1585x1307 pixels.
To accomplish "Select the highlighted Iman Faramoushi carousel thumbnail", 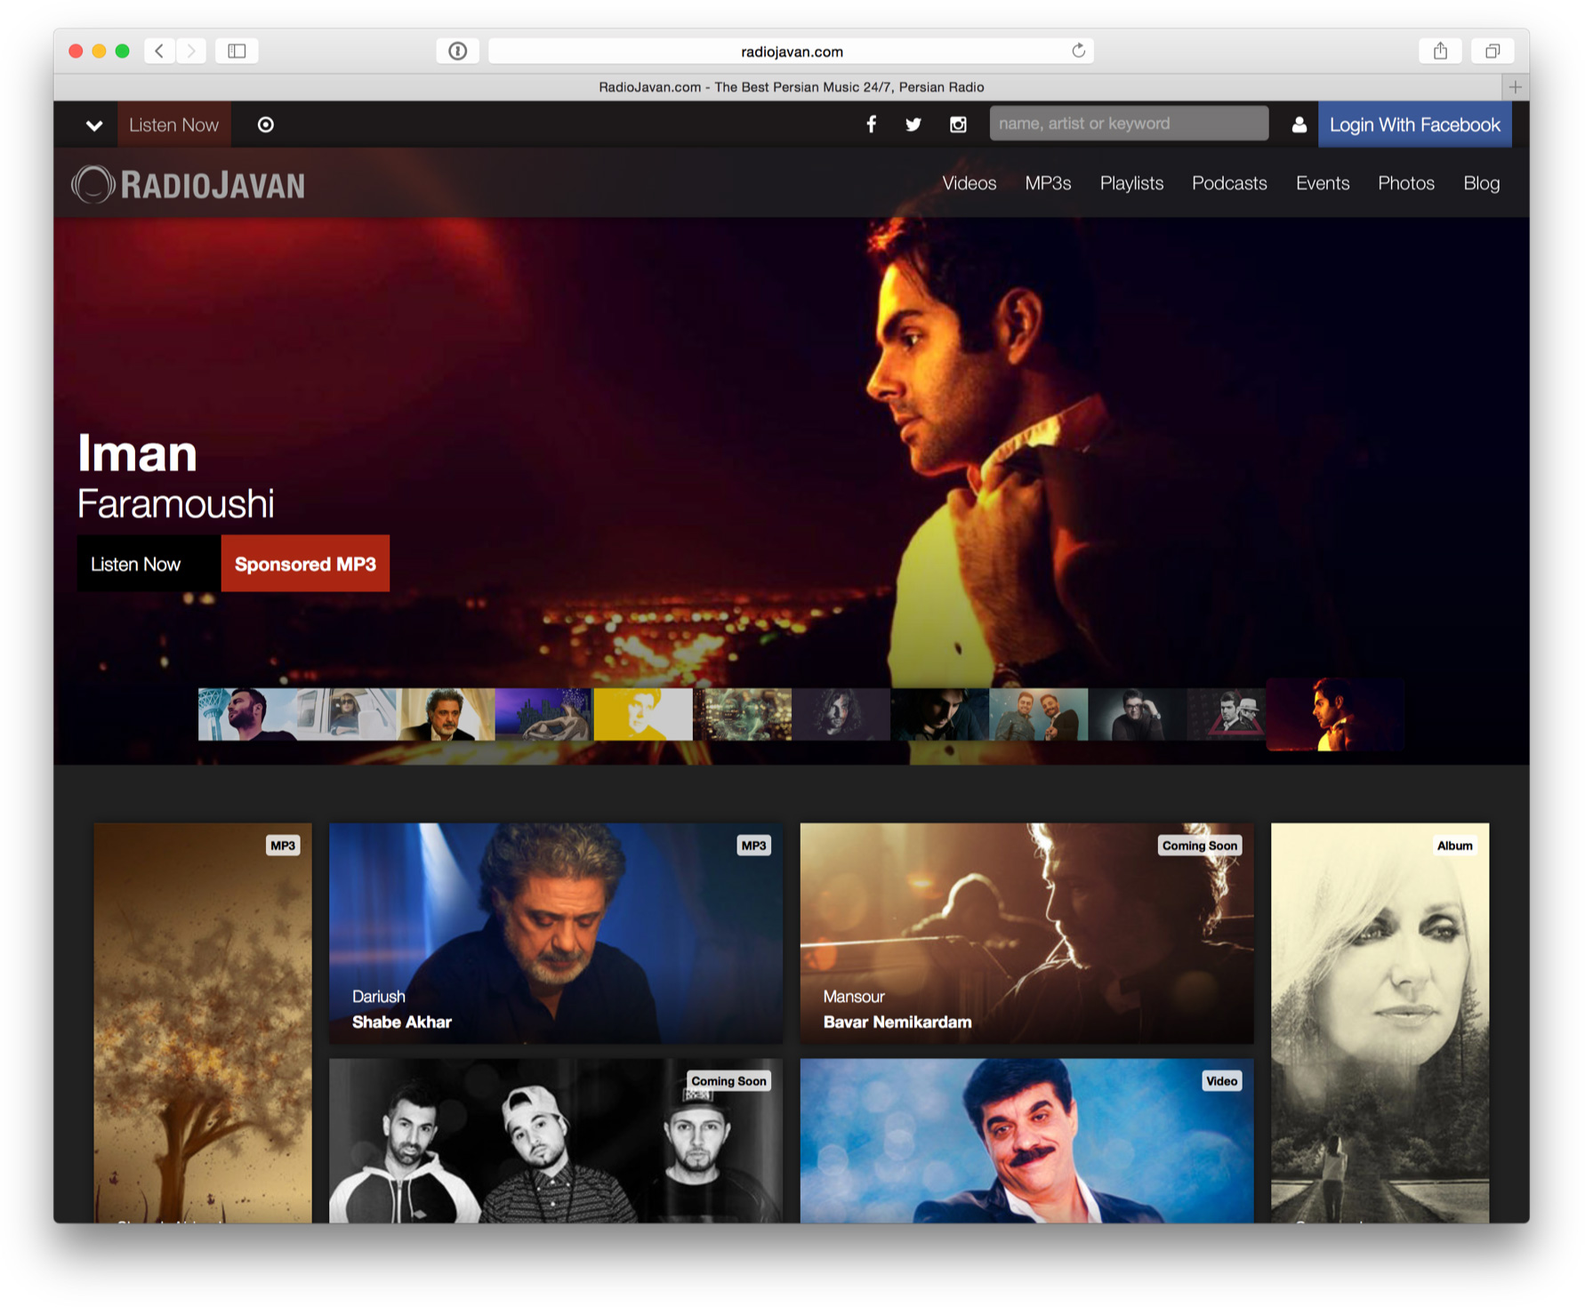I will 1335,714.
